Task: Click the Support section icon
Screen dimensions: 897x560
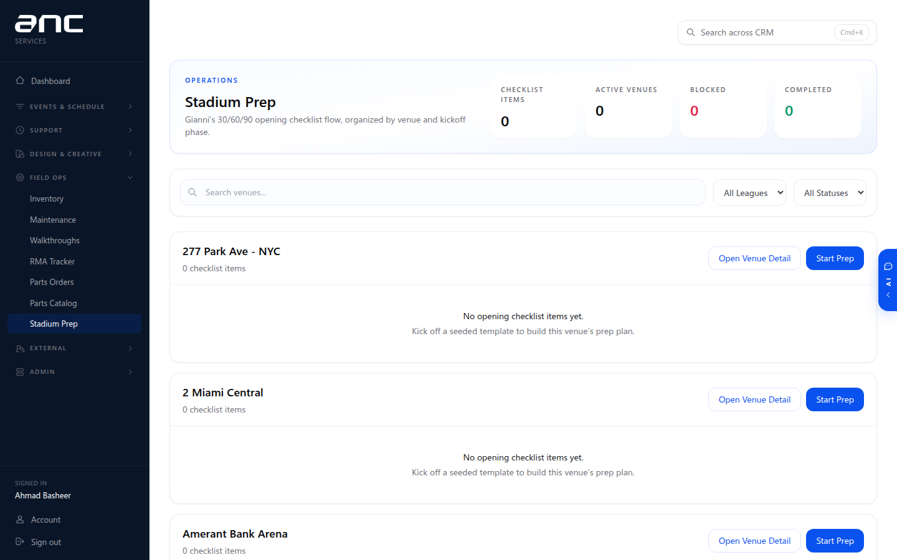Action: point(20,130)
